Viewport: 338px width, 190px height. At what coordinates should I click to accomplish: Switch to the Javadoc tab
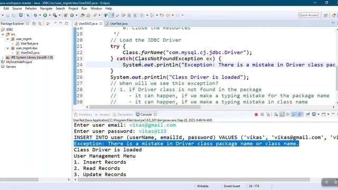pyautogui.click(x=102, y=115)
